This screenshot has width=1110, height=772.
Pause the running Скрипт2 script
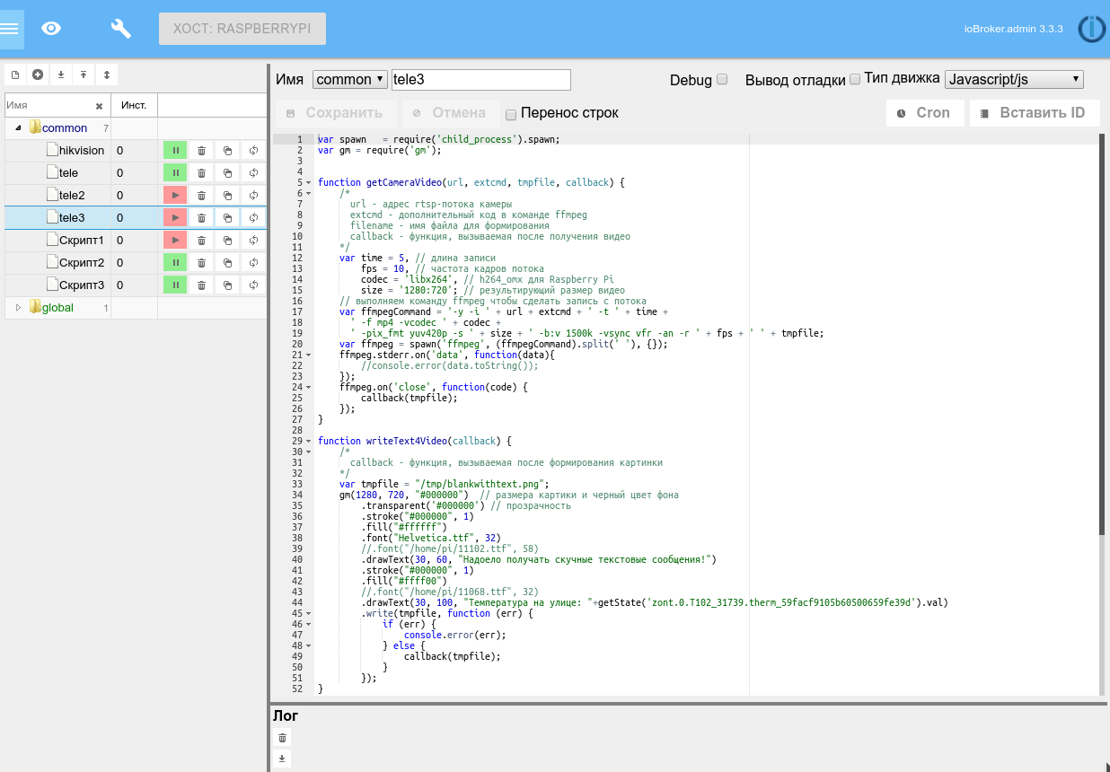[x=175, y=263]
